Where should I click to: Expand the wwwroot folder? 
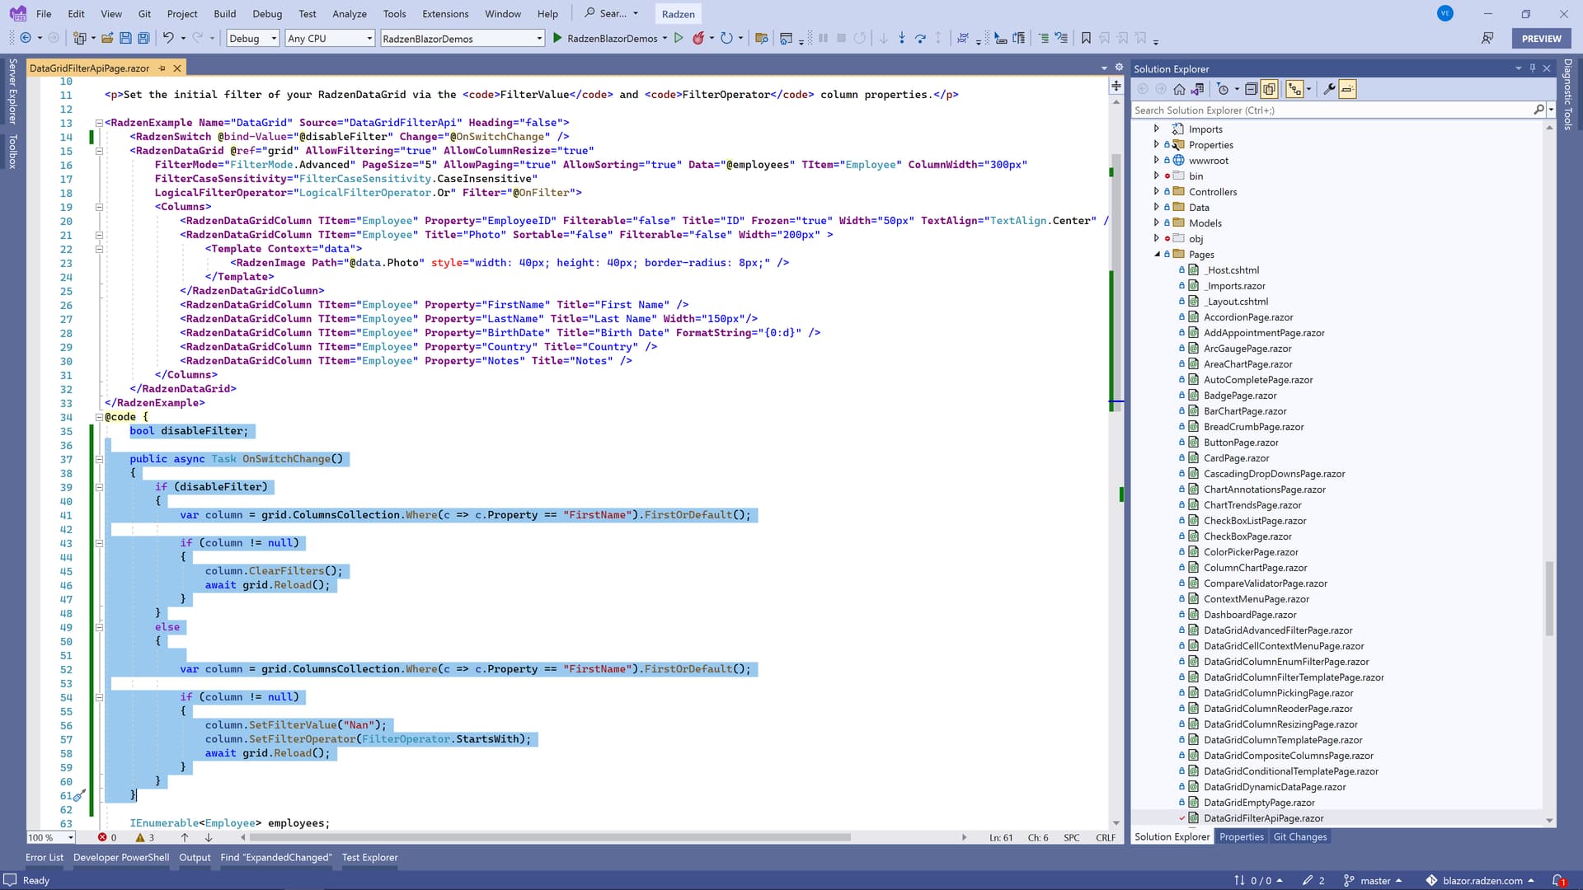pos(1156,160)
